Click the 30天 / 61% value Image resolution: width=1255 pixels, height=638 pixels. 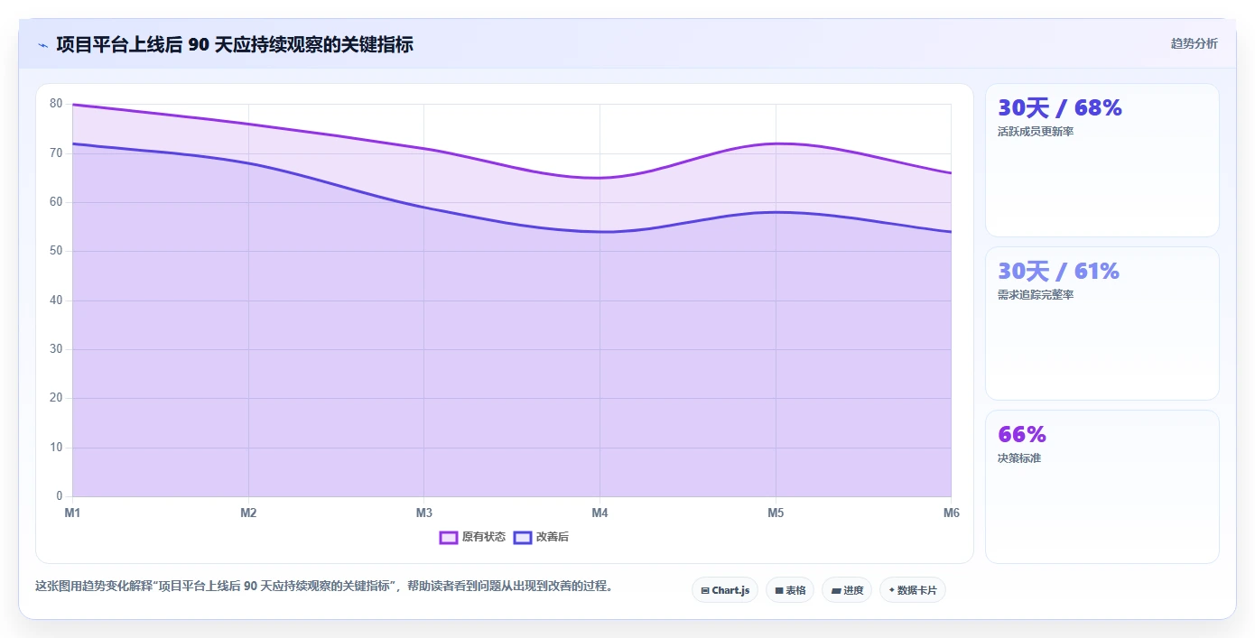(x=1058, y=272)
